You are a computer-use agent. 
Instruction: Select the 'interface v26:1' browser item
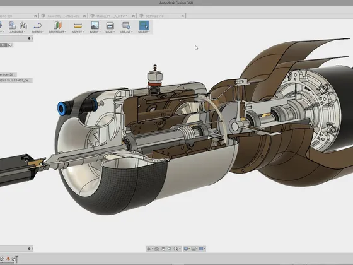(x=8, y=74)
